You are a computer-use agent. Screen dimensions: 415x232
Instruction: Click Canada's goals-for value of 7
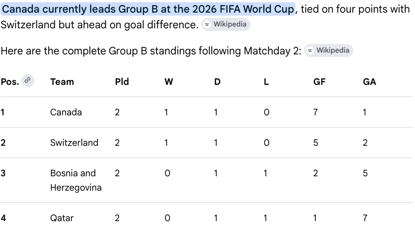[315, 112]
